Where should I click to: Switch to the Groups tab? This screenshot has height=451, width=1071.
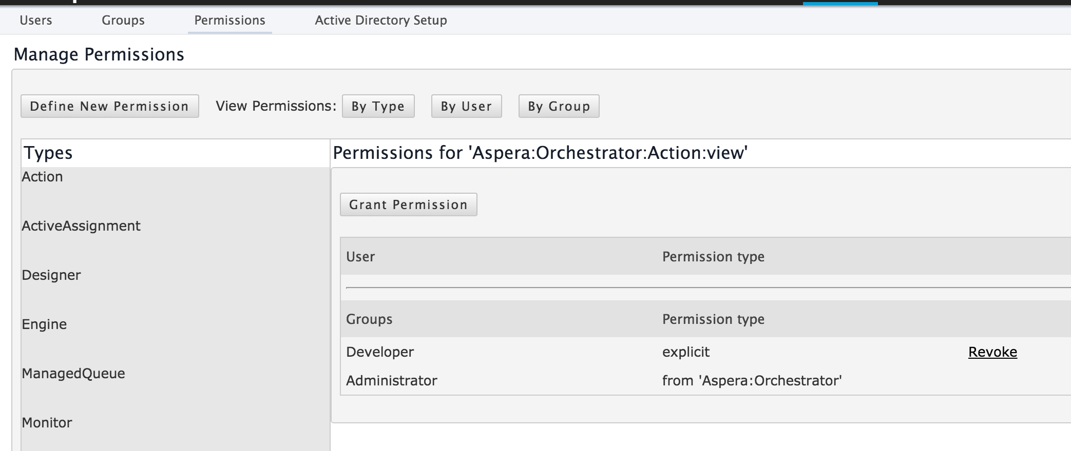tap(123, 20)
